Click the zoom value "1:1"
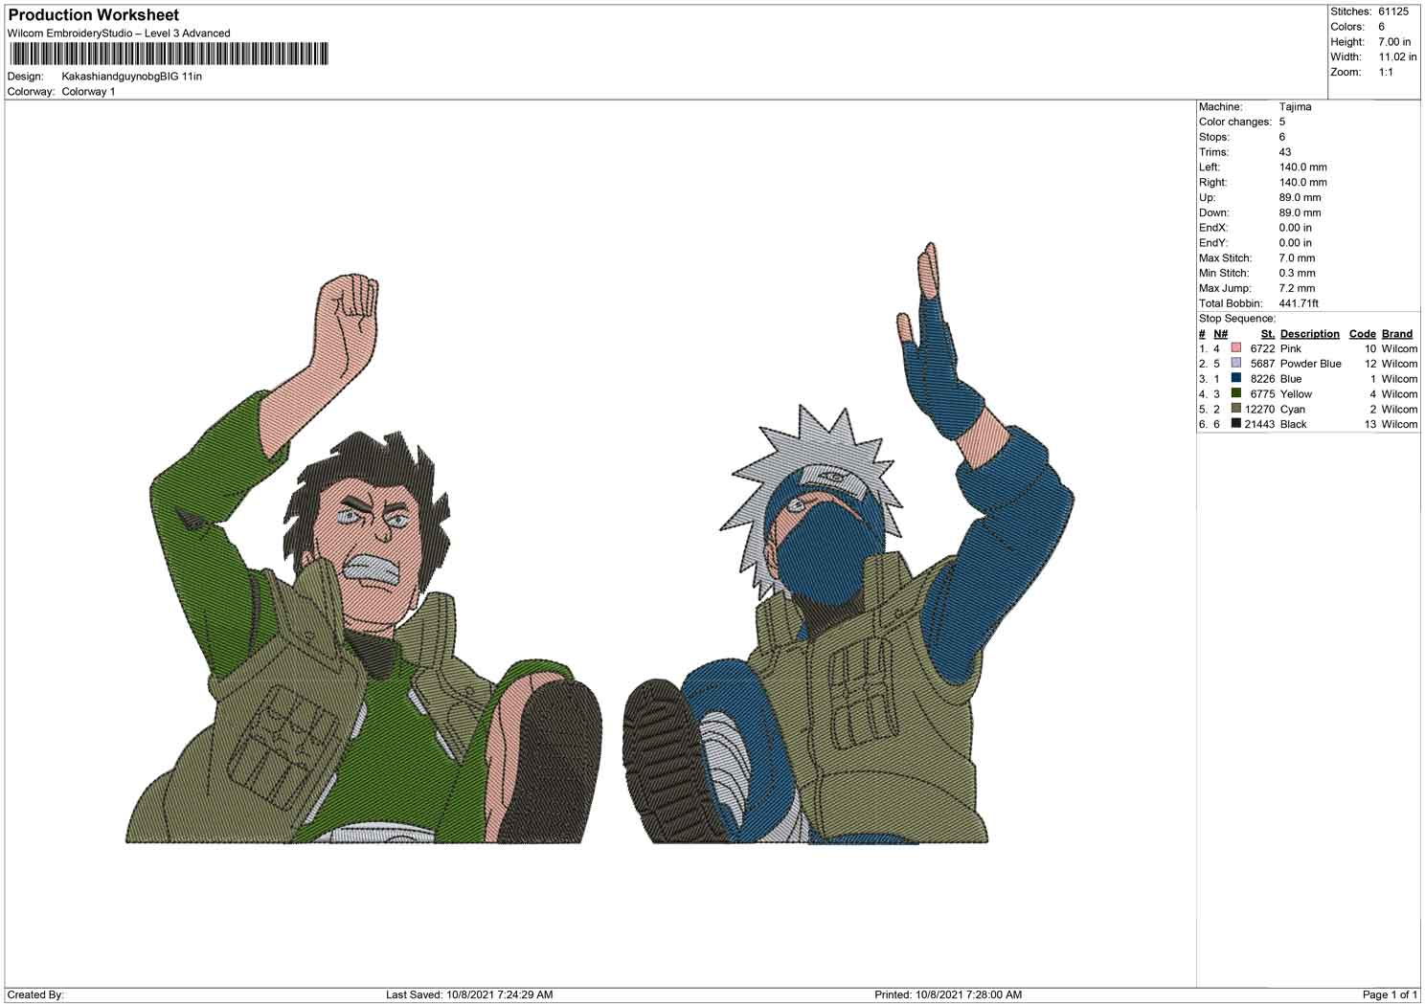The height and width of the screenshot is (1004, 1425). [1386, 73]
